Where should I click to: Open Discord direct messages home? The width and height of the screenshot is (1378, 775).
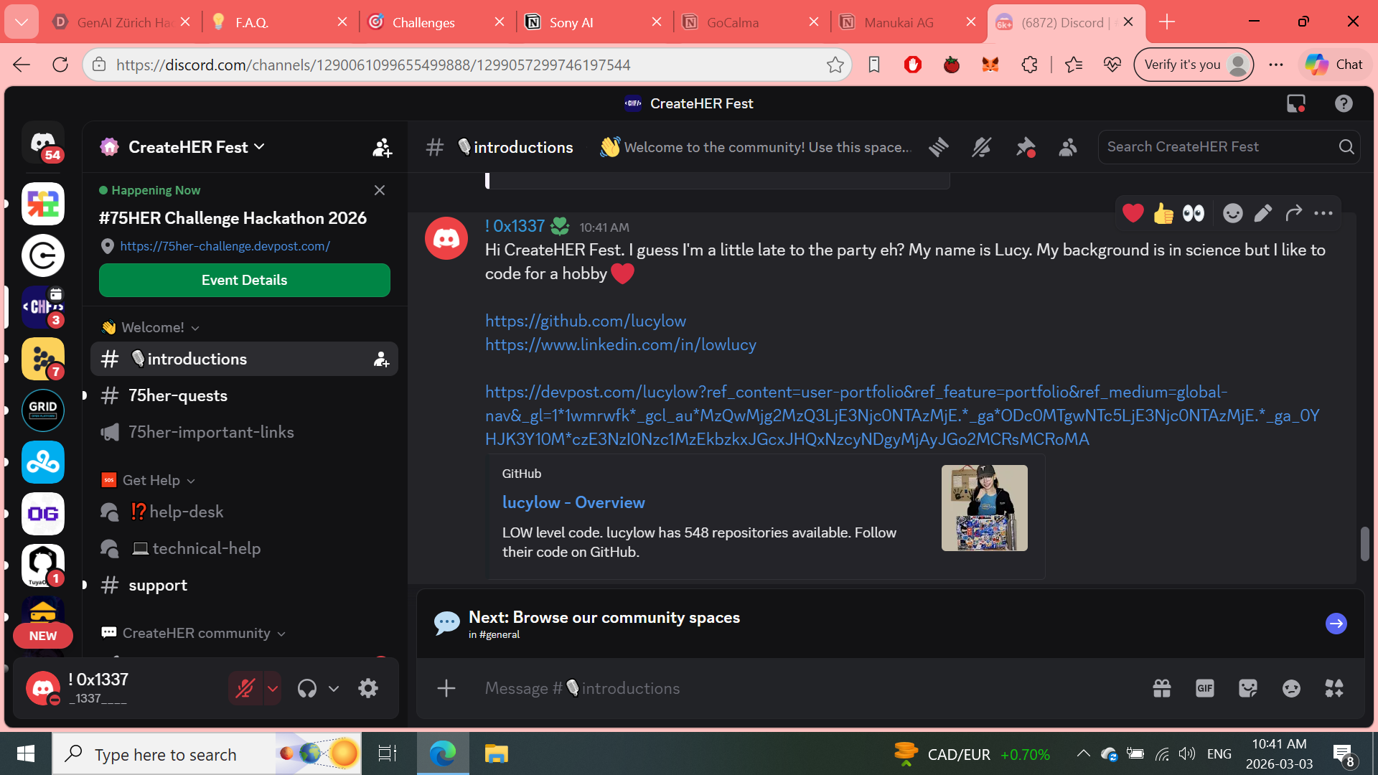pyautogui.click(x=43, y=143)
